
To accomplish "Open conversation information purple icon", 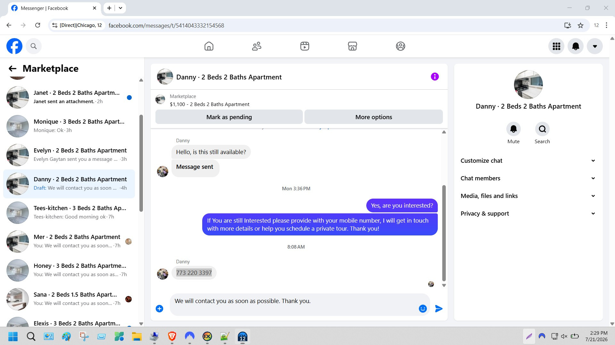I will 435,77.
